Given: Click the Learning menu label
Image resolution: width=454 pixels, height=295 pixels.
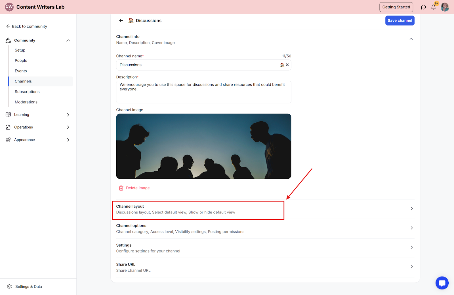Looking at the screenshot, I should pyautogui.click(x=22, y=114).
